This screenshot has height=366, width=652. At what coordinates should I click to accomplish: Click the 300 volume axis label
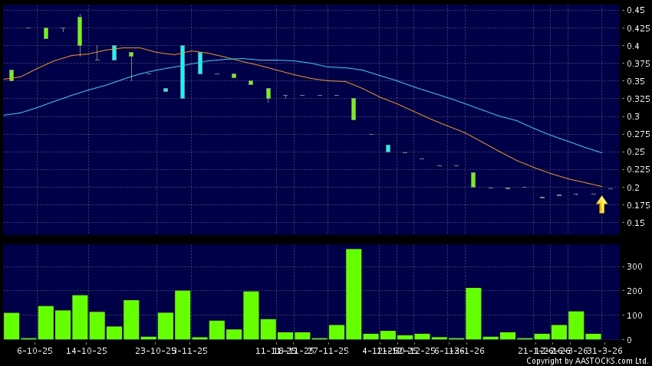pyautogui.click(x=634, y=266)
